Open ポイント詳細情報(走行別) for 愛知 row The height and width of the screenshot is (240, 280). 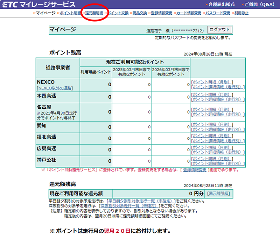click(x=218, y=129)
